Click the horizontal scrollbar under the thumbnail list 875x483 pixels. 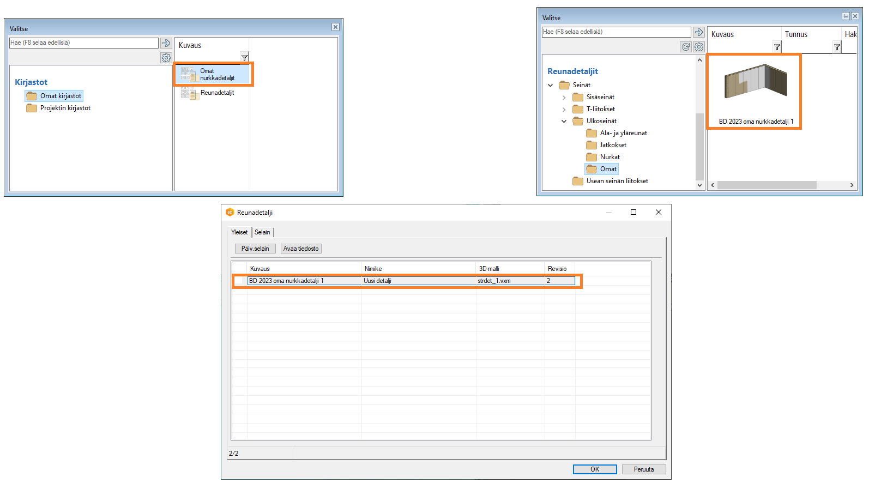[767, 185]
